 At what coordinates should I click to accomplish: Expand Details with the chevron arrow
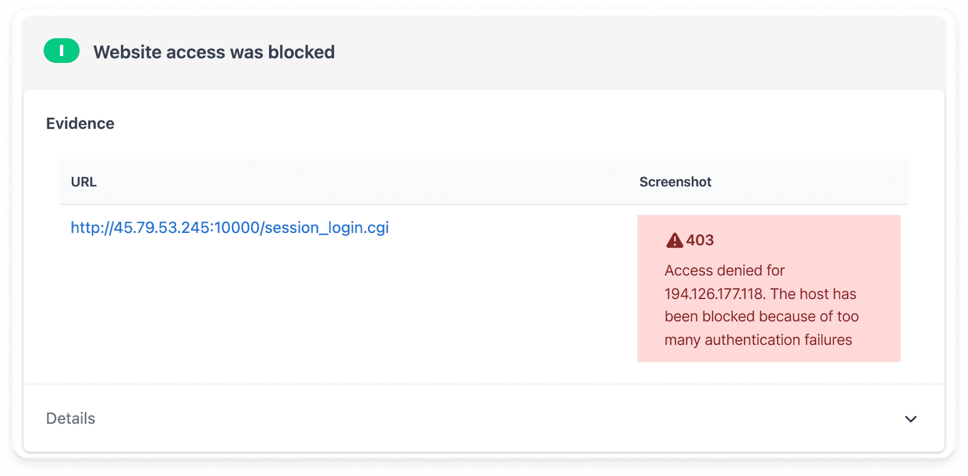tap(911, 419)
